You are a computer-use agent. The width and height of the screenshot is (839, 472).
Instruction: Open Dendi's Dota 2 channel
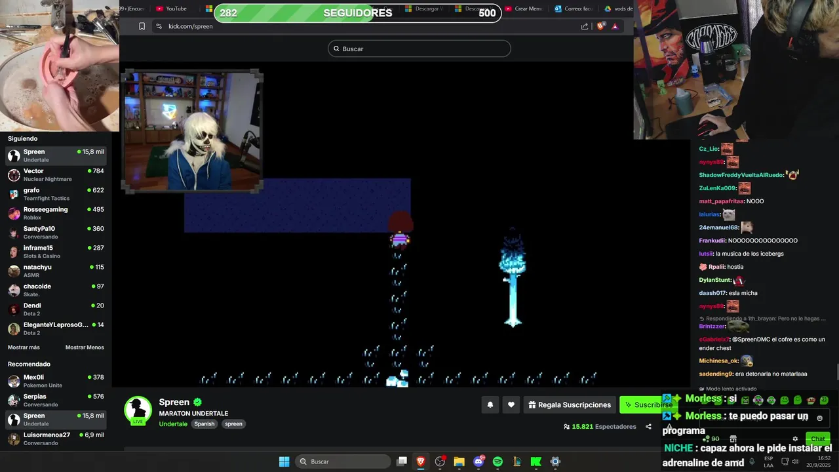tap(56, 309)
